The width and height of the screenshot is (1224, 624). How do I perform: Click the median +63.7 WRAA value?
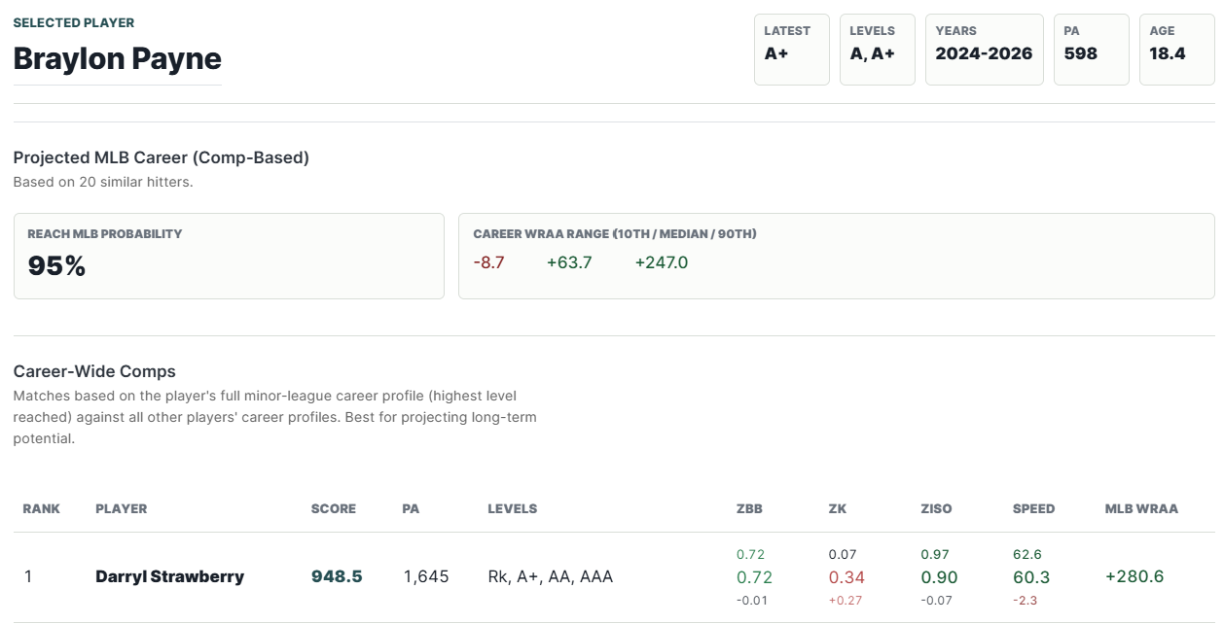(x=569, y=262)
